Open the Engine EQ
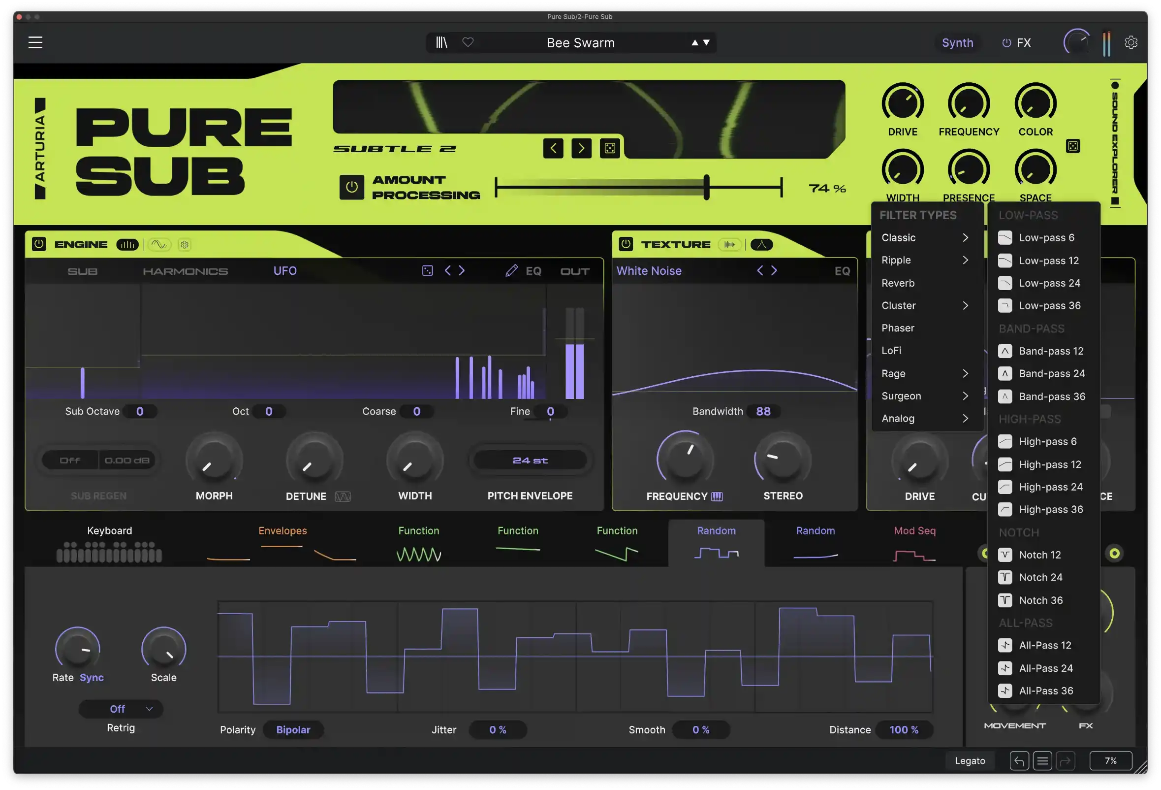Image resolution: width=1161 pixels, height=790 pixels. [x=533, y=271]
